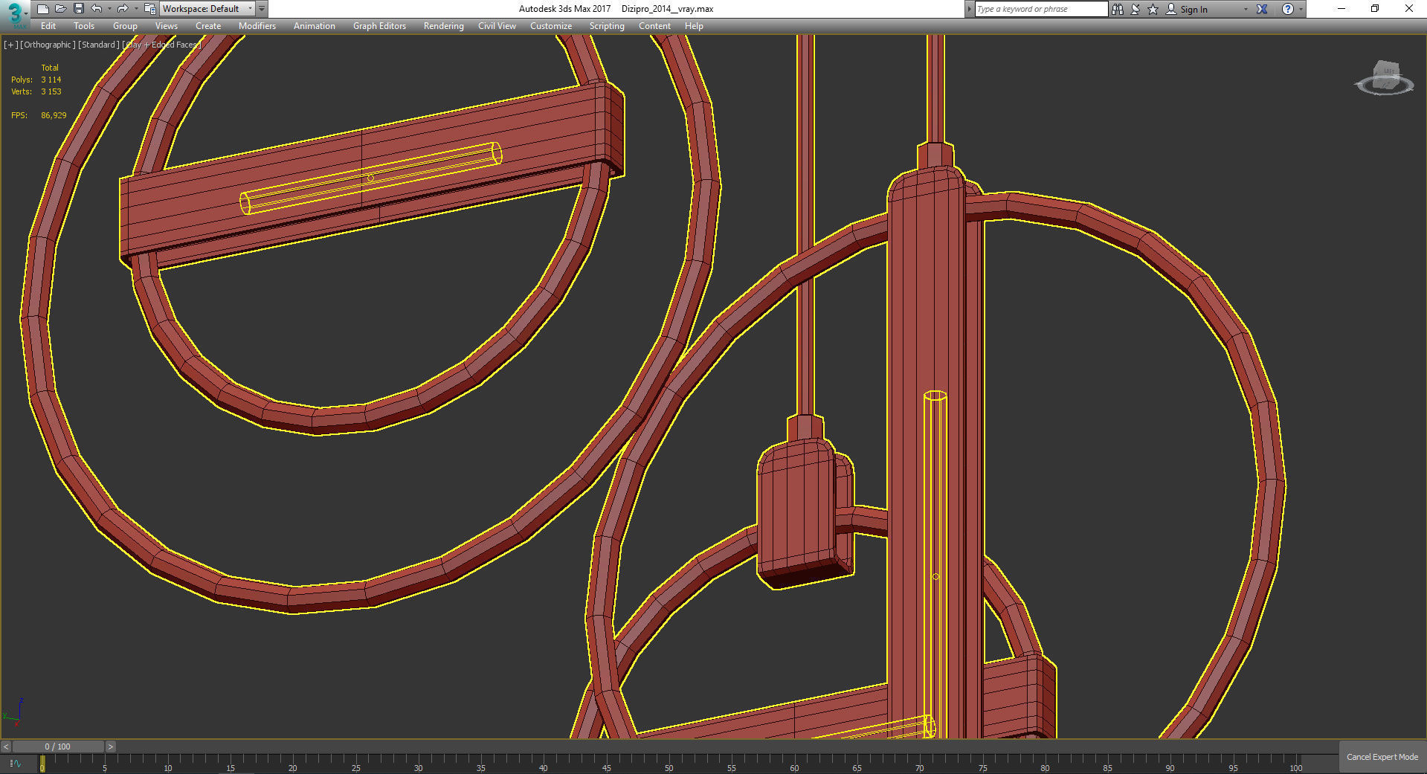
Task: Click the FPS value 86,929
Action: (x=54, y=115)
